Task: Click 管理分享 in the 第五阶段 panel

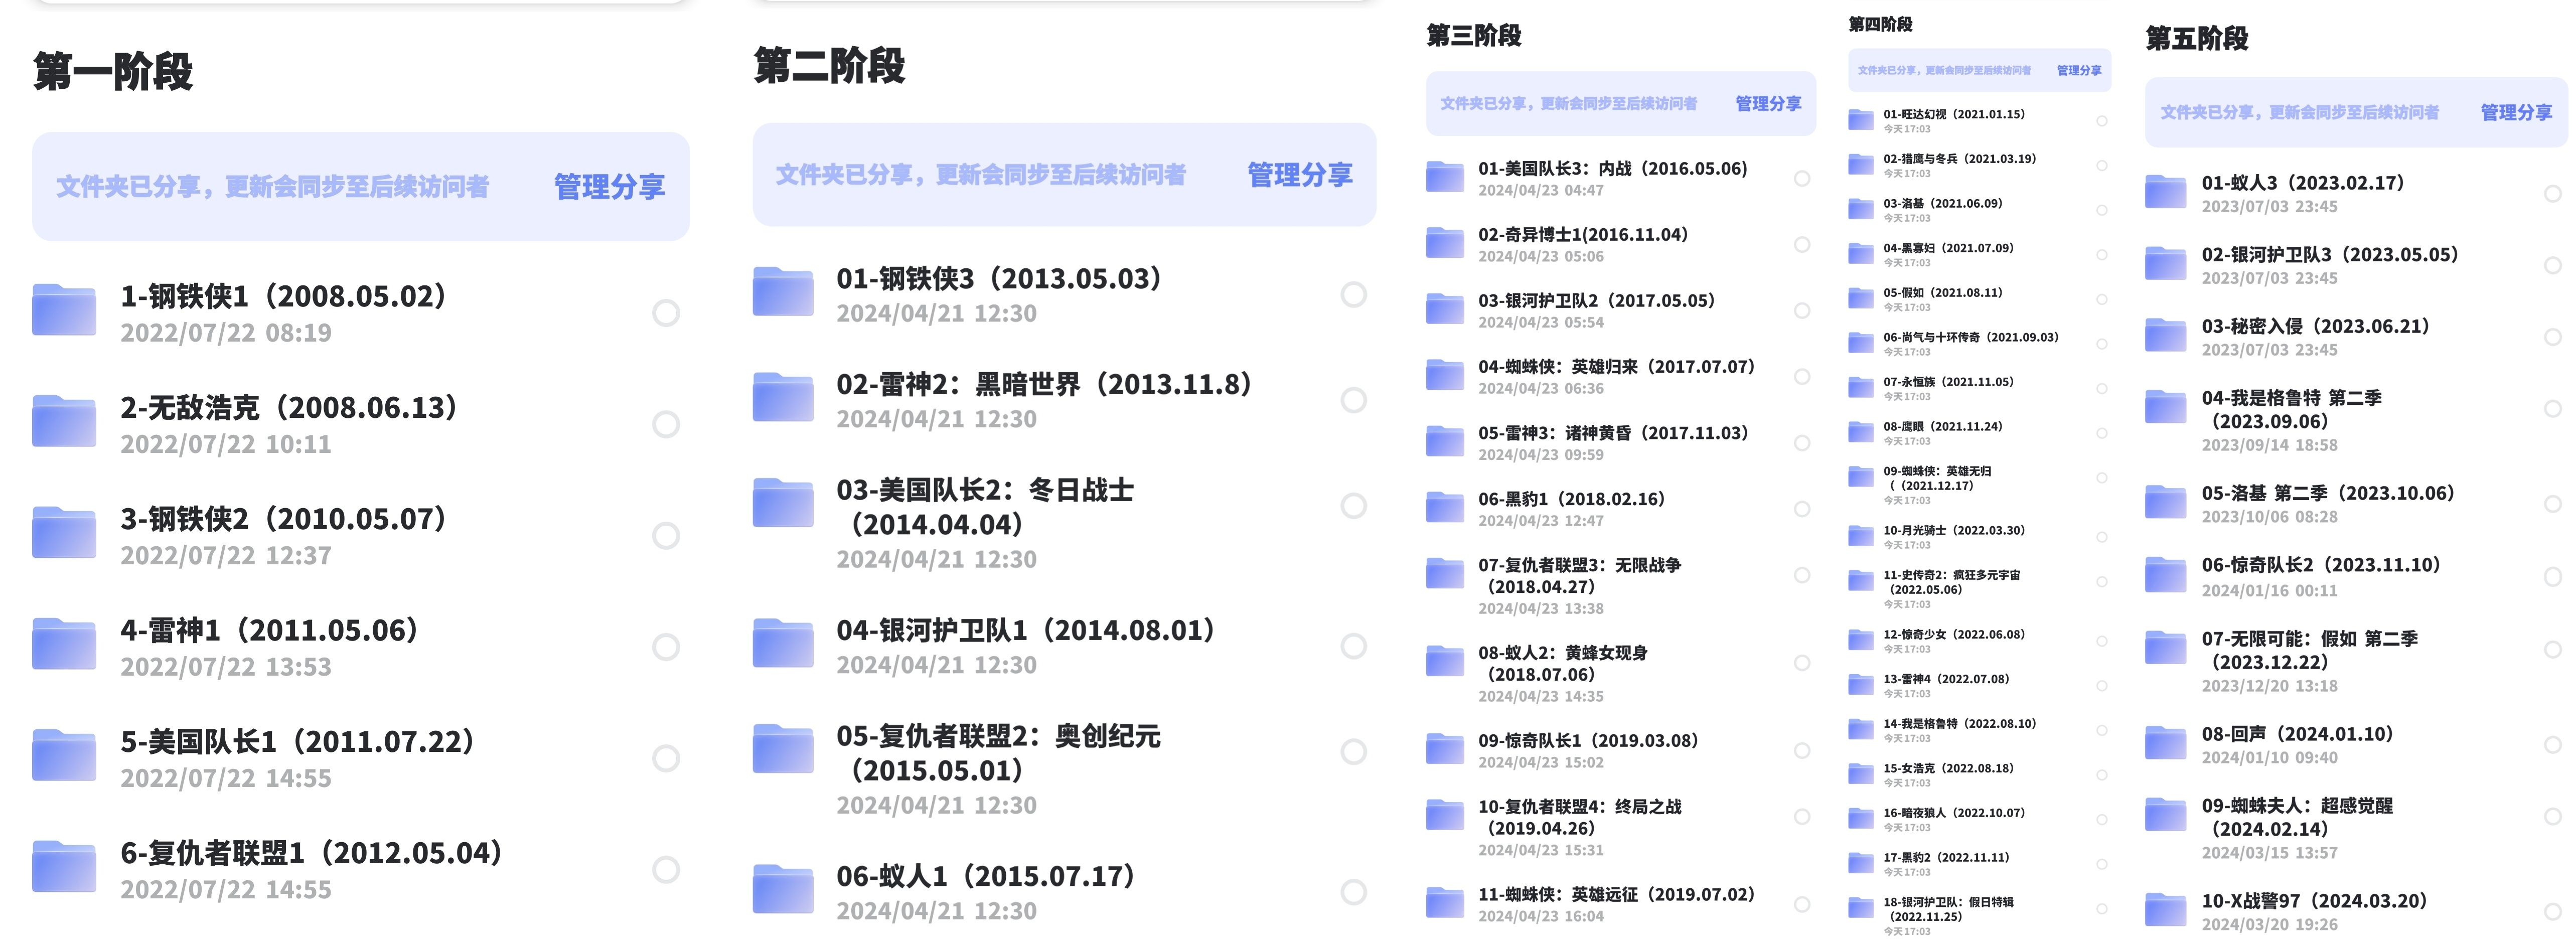Action: click(2516, 112)
